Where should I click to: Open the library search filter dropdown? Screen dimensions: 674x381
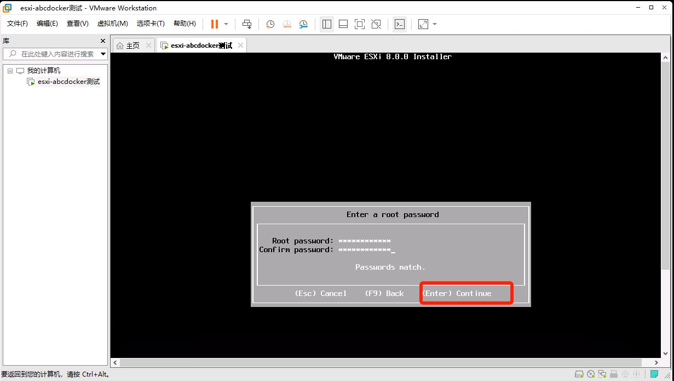coord(102,54)
